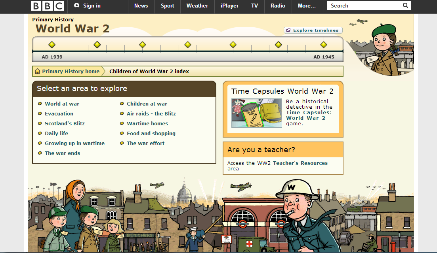Go to Primary History home

tap(71, 72)
